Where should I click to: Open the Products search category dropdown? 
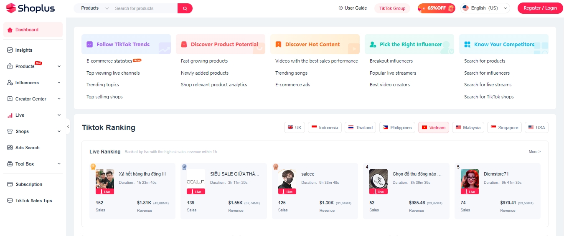pos(94,8)
